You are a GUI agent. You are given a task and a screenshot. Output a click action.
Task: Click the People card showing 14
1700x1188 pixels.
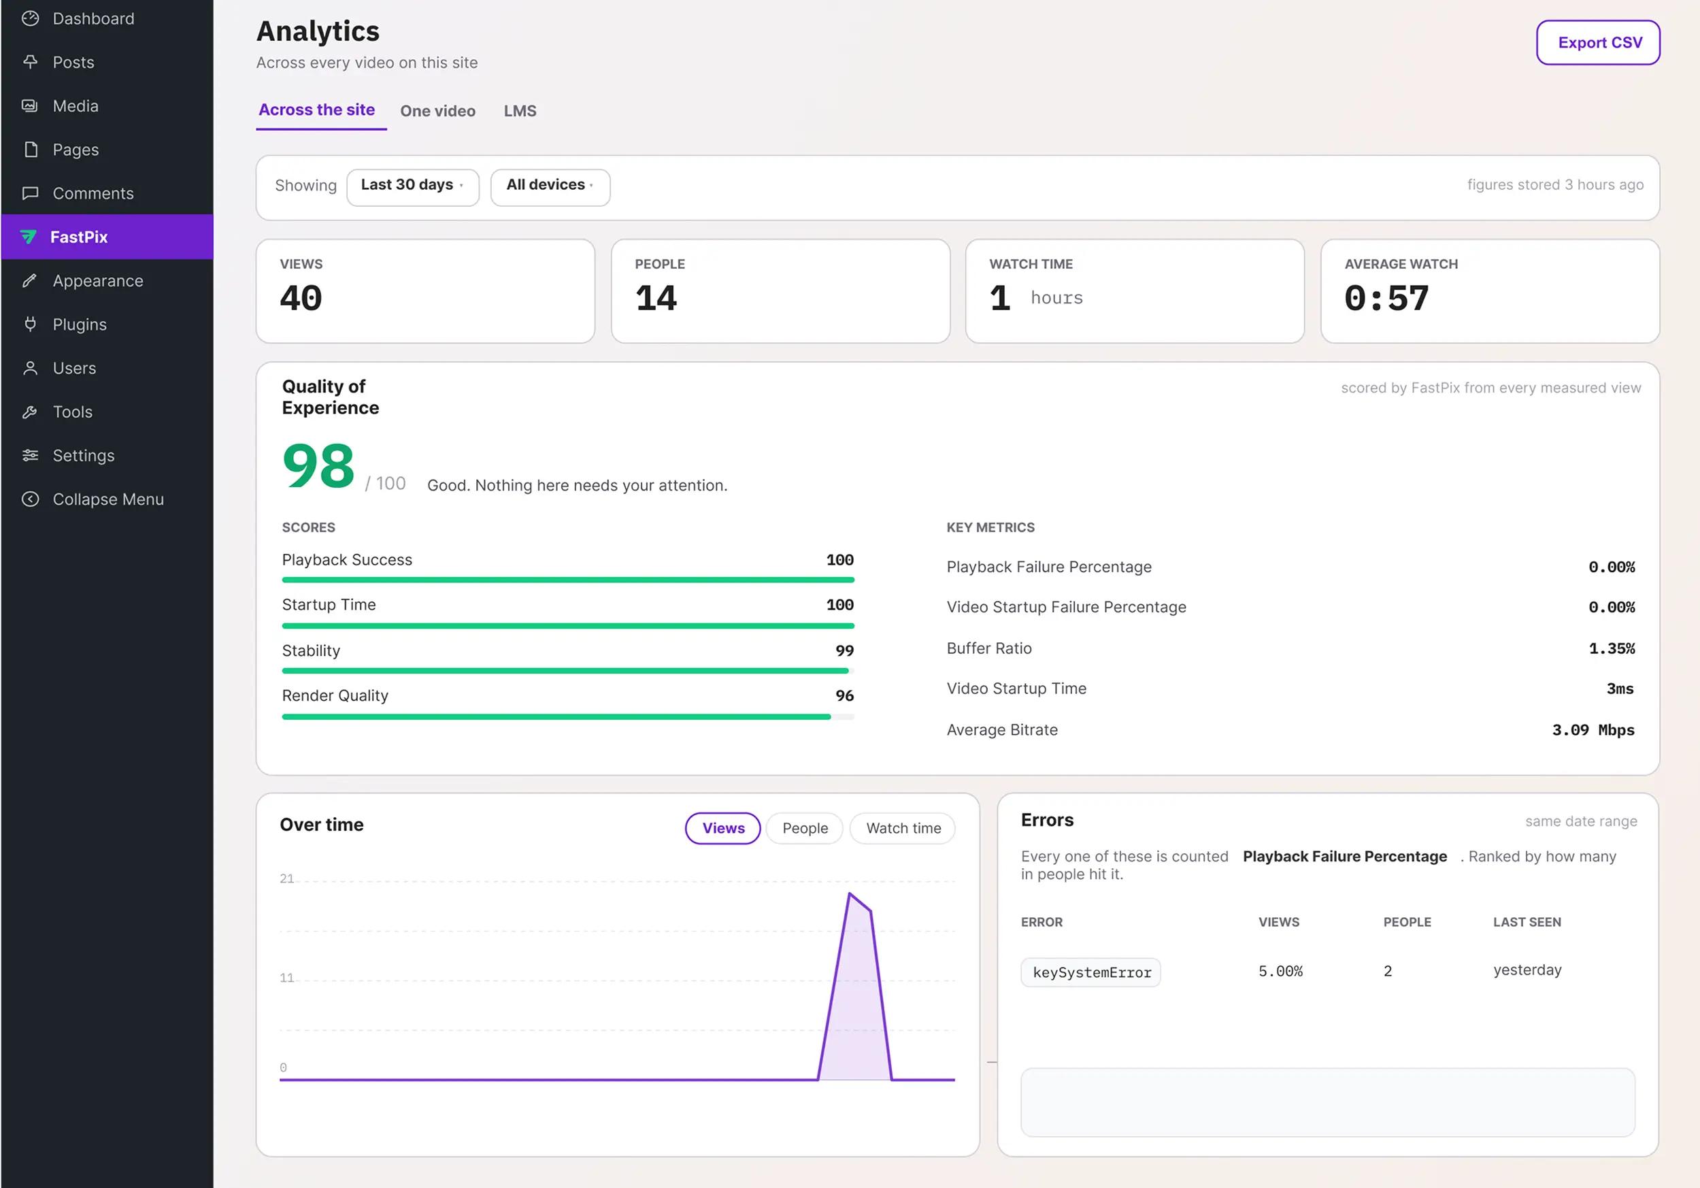pyautogui.click(x=780, y=291)
